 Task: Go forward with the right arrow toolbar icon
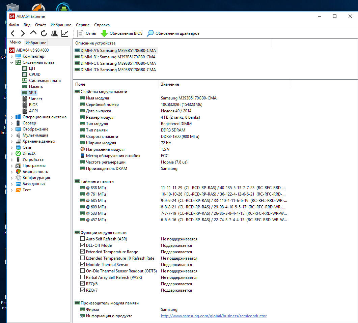[x=23, y=33]
